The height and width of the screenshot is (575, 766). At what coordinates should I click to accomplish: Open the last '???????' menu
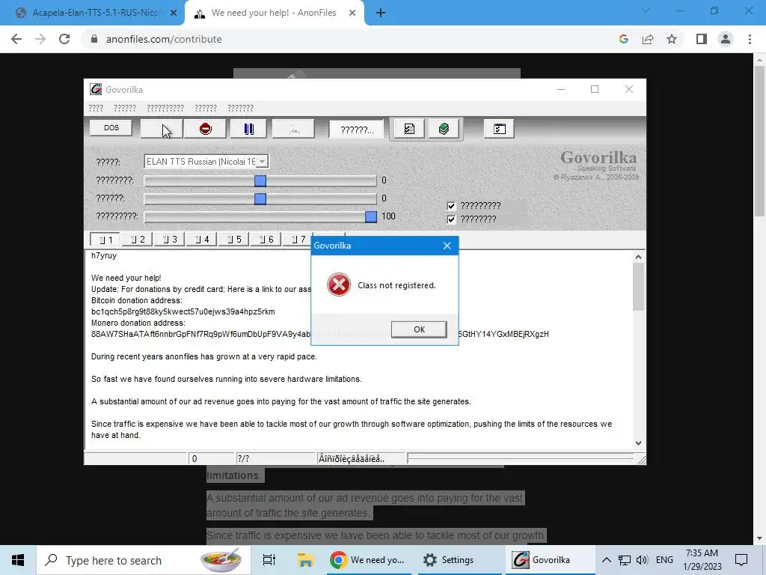click(240, 108)
